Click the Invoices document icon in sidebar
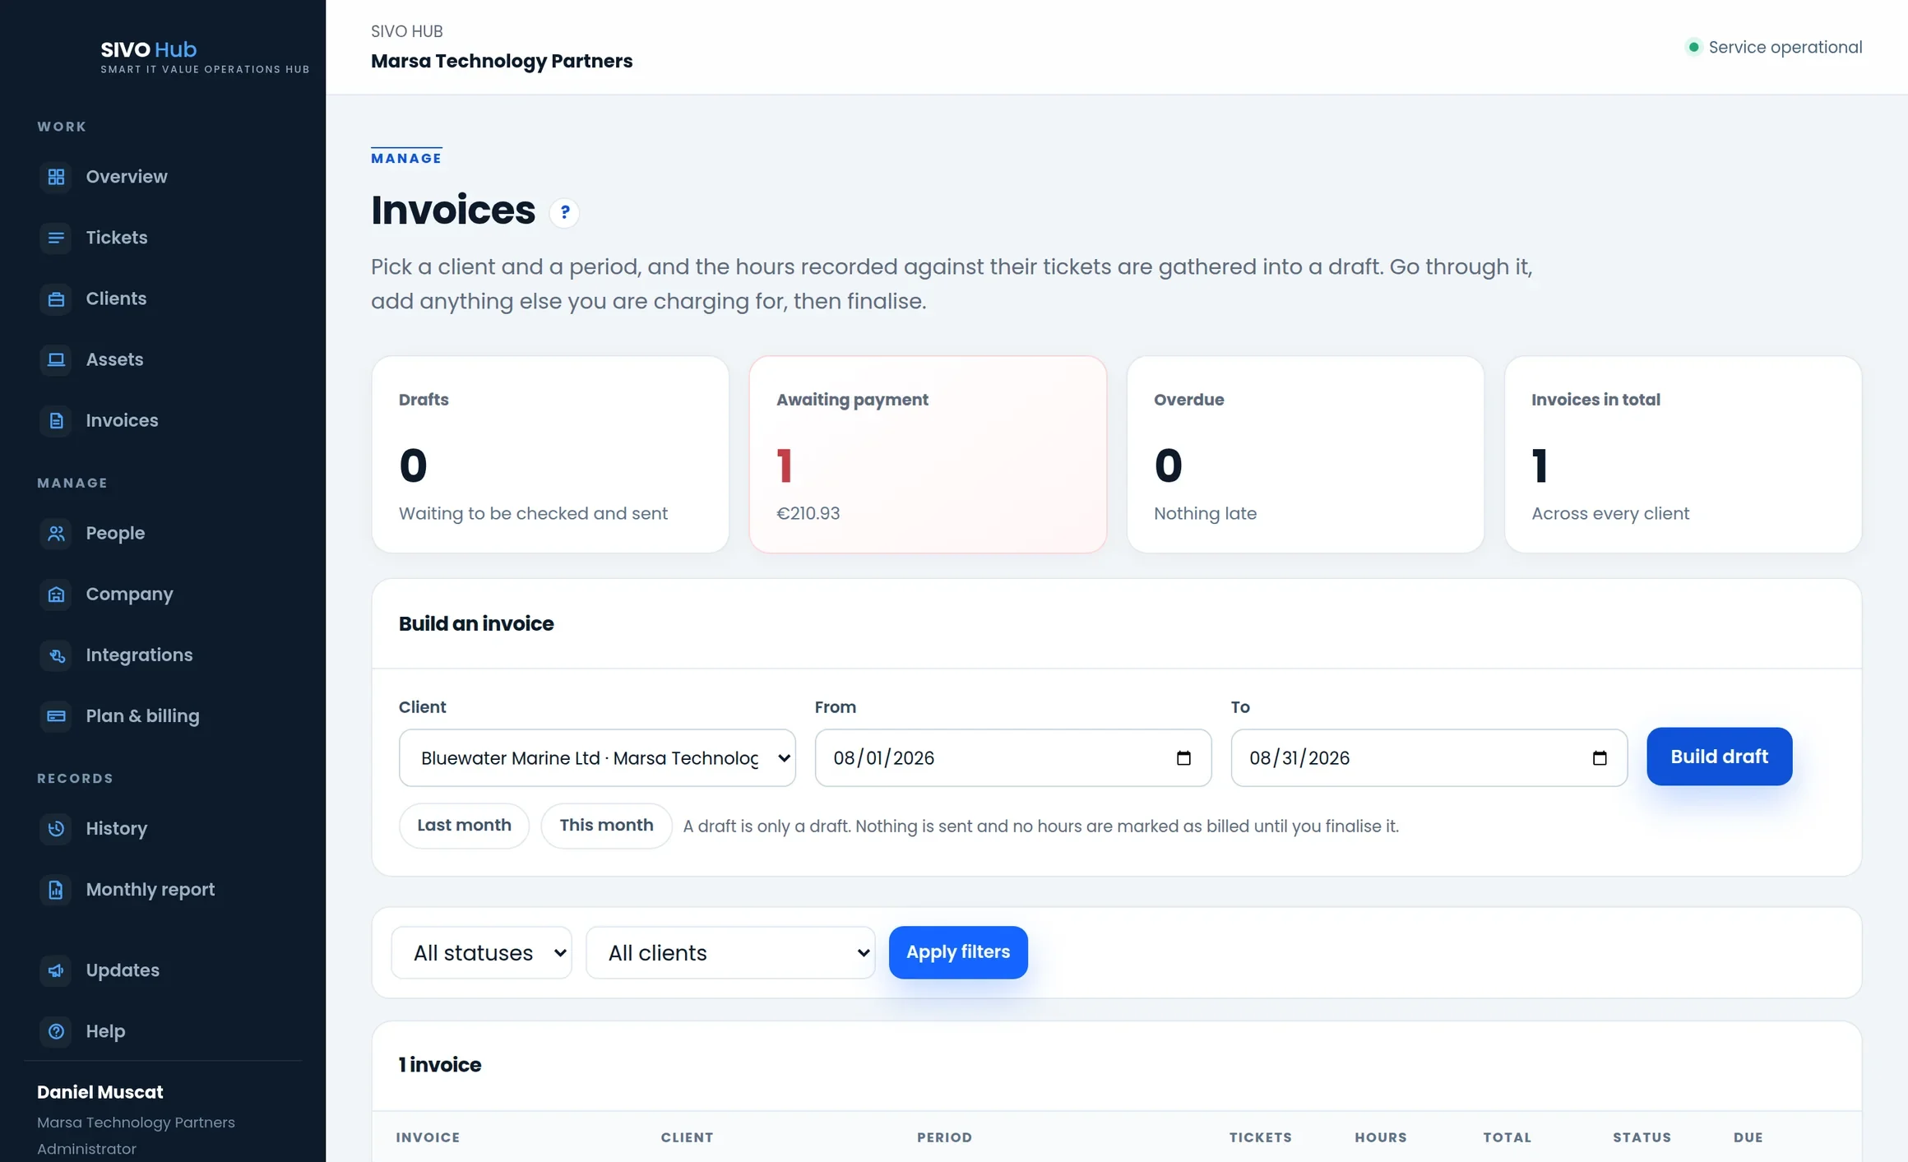1908x1162 pixels. click(x=56, y=420)
